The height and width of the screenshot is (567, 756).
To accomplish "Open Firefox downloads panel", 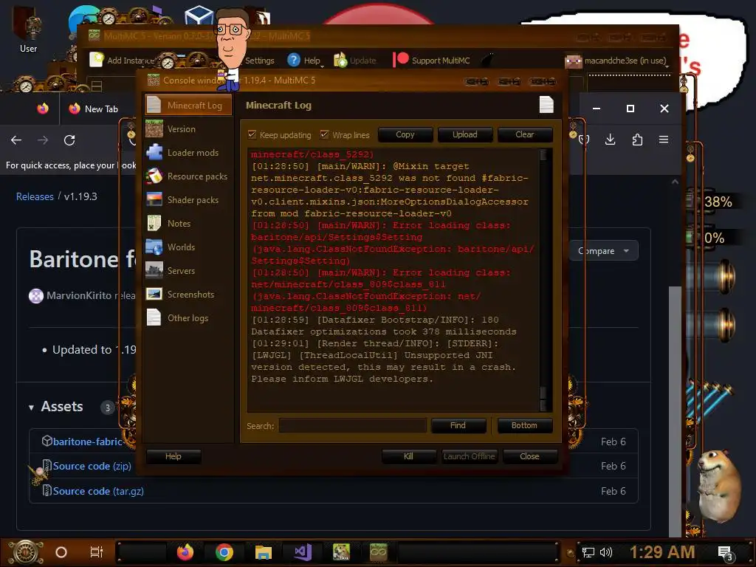I will click(610, 140).
